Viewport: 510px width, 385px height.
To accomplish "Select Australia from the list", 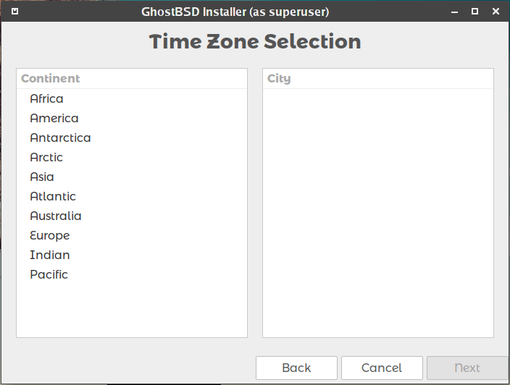I will [x=55, y=216].
